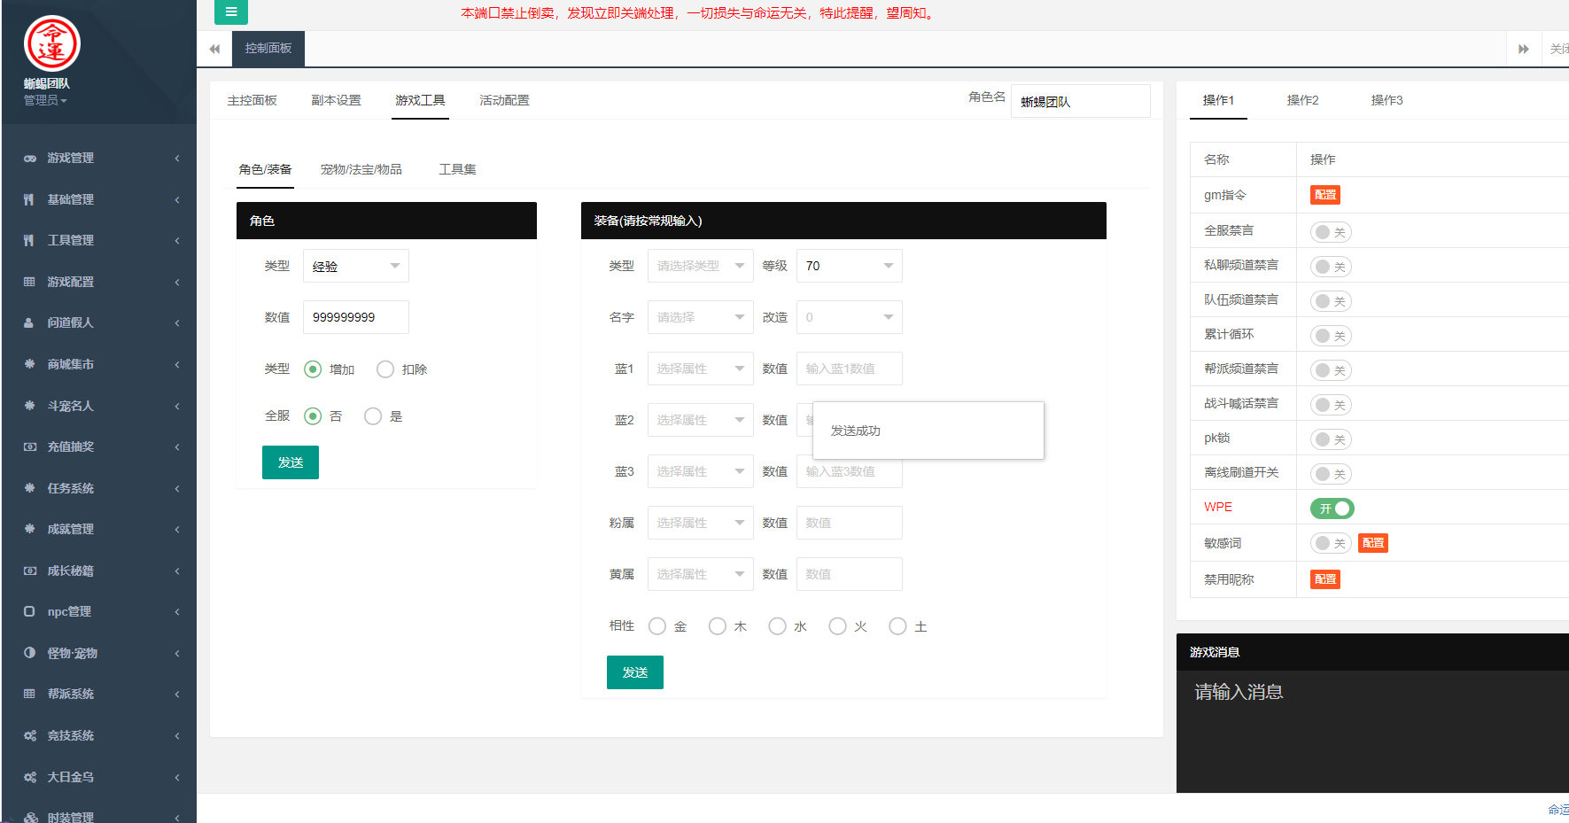Click the hamburger menu toggle icon
This screenshot has height=823, width=1569.
tap(230, 12)
